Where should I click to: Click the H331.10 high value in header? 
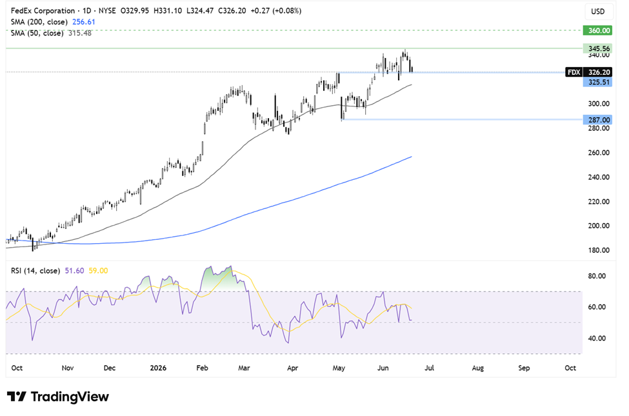pos(168,11)
